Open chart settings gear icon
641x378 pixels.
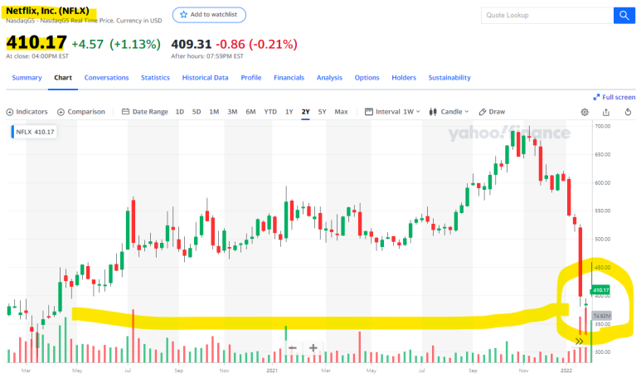tap(585, 112)
